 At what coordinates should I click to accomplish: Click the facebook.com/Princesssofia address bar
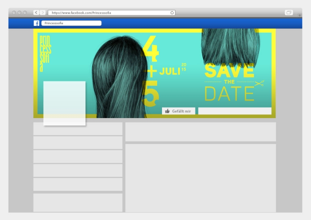click(x=109, y=13)
